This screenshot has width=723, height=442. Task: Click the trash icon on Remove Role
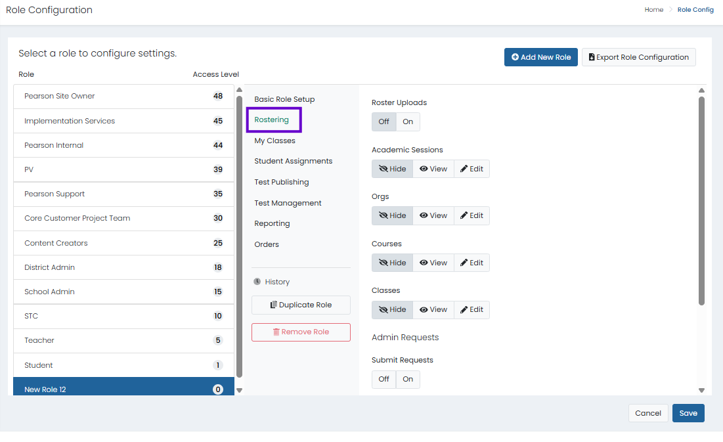(276, 332)
